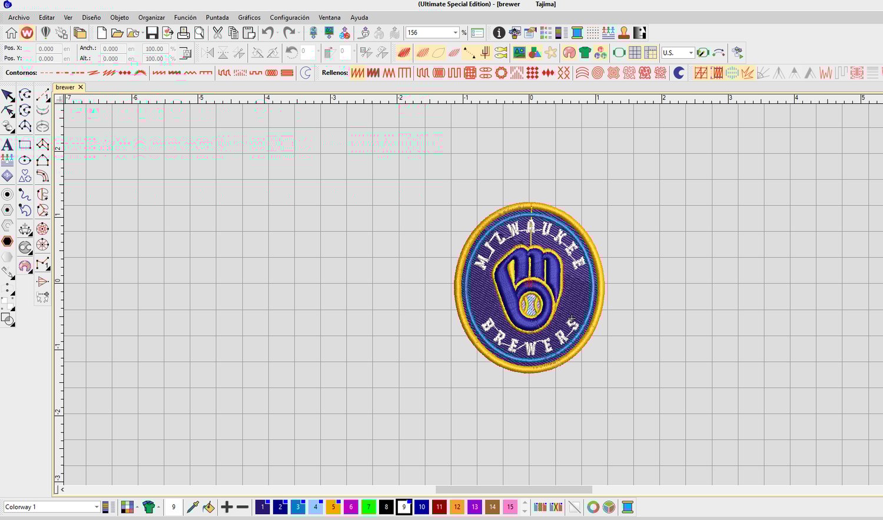Click the rubber stamp icon
The width and height of the screenshot is (883, 520).
click(x=624, y=33)
